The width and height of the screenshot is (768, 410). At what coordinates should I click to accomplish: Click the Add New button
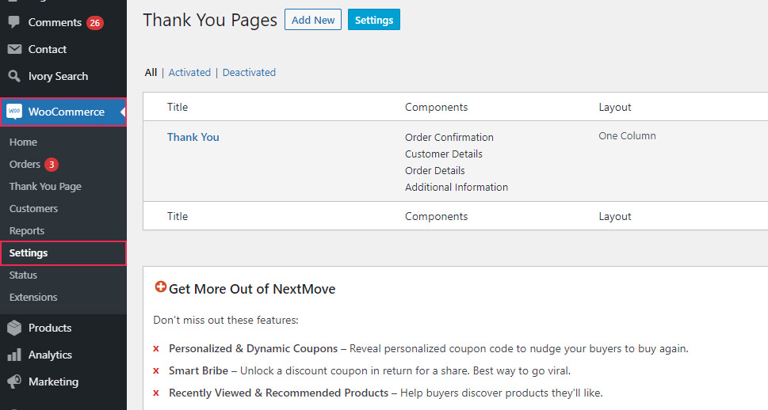click(313, 20)
